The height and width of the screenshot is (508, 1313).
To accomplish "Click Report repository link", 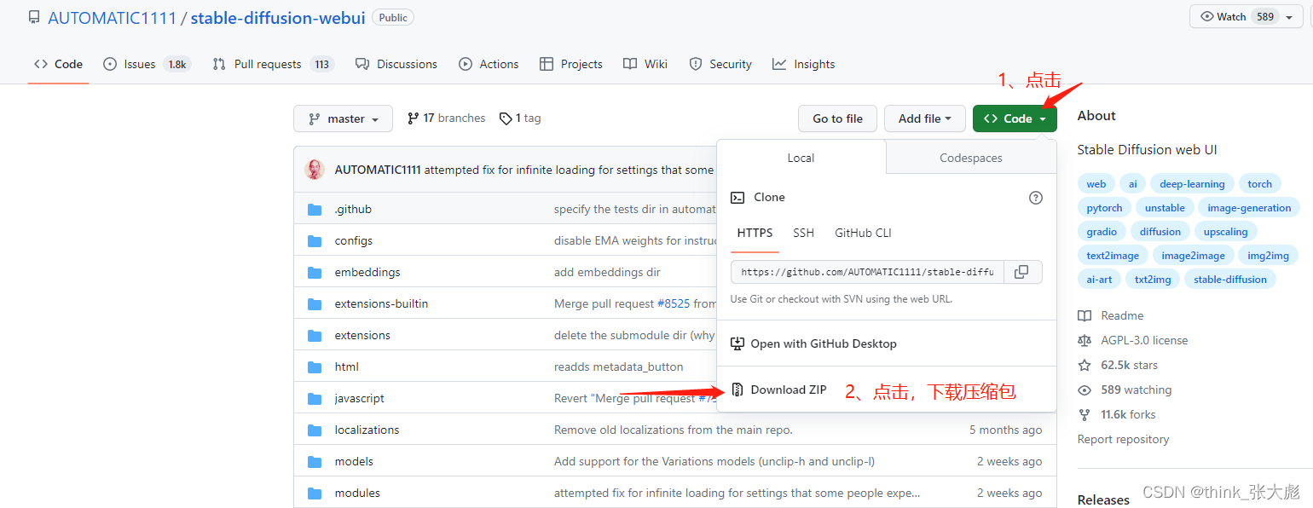I will tap(1123, 439).
